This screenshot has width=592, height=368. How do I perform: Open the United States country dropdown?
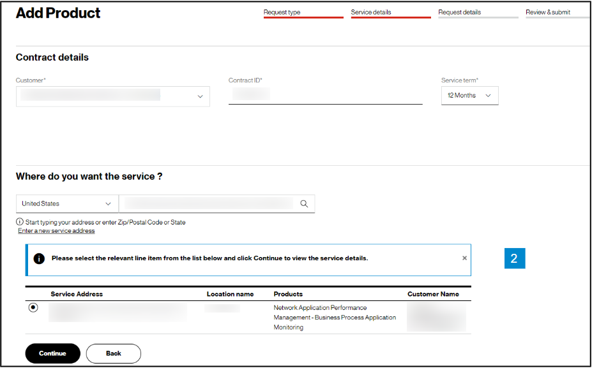(x=66, y=204)
